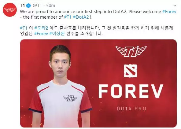The image size is (181, 129).
Task: Select the #Forev hashtag in English text
Action: point(169,12)
